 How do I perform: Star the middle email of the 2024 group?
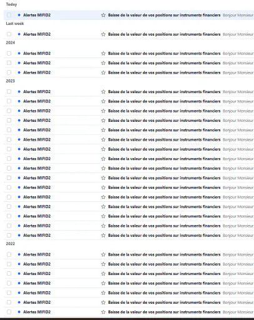click(103, 63)
